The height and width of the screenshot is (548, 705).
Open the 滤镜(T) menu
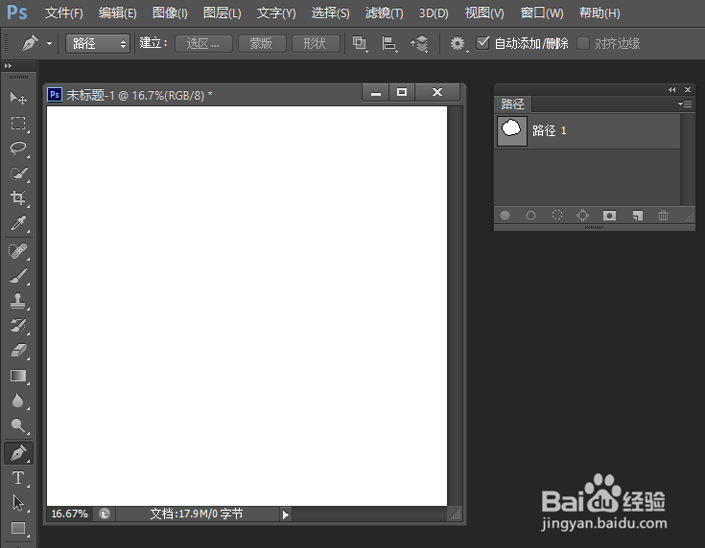click(384, 13)
